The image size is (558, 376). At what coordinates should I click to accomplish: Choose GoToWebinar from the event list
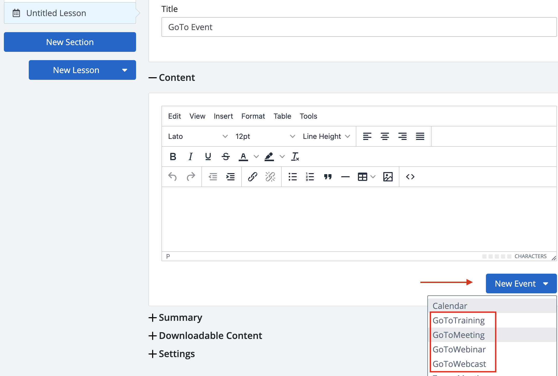pyautogui.click(x=492, y=349)
